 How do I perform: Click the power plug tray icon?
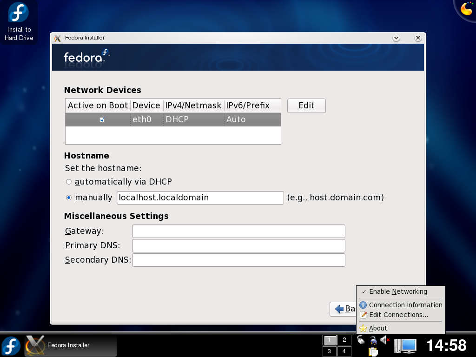373,341
